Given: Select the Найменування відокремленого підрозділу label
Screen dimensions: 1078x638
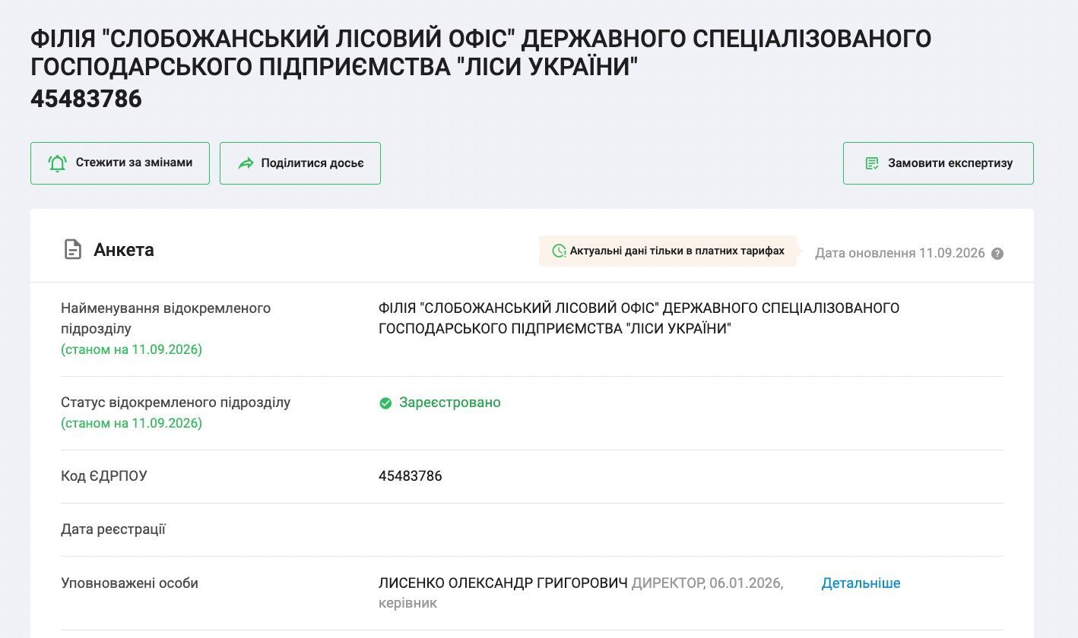Looking at the screenshot, I should (x=166, y=318).
